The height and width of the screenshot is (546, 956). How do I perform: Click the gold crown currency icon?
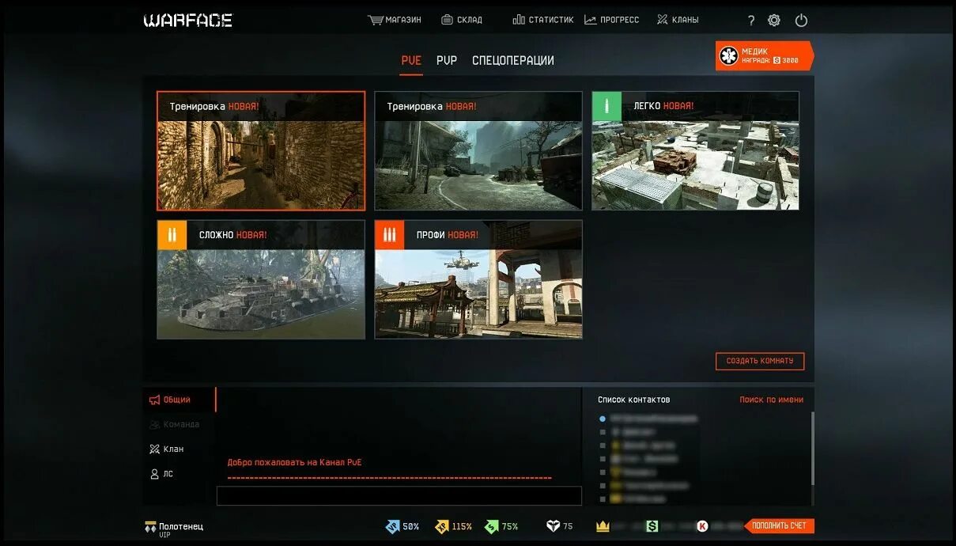click(603, 526)
